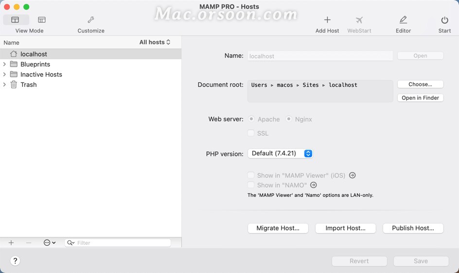The image size is (459, 273).
Task: Click the minus button below hosts list
Action: (28, 242)
